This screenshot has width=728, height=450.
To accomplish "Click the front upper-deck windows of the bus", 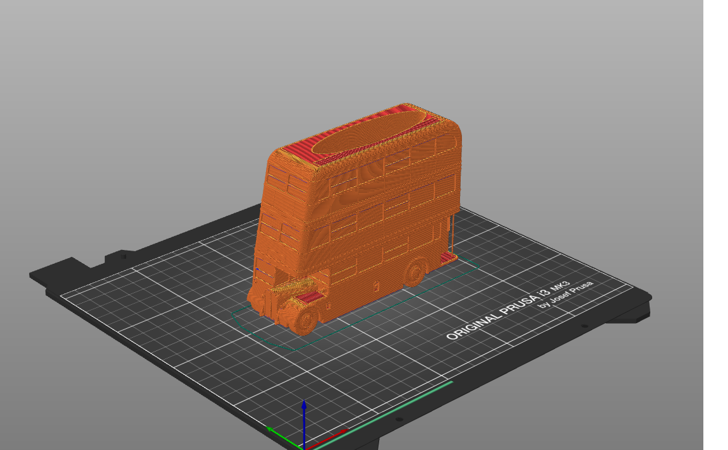I will (288, 183).
